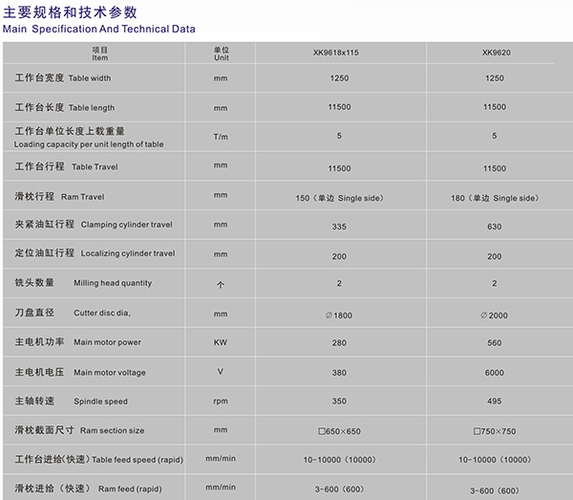Click '10-10000 (10000)' under XK9620

[495, 460]
